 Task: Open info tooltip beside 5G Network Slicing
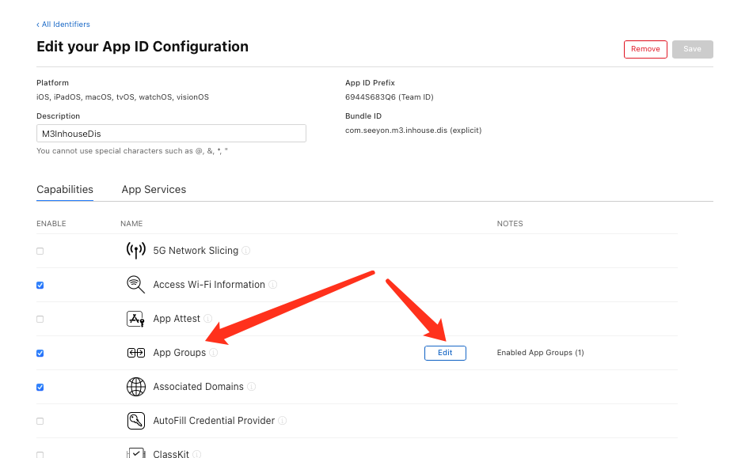coord(245,251)
